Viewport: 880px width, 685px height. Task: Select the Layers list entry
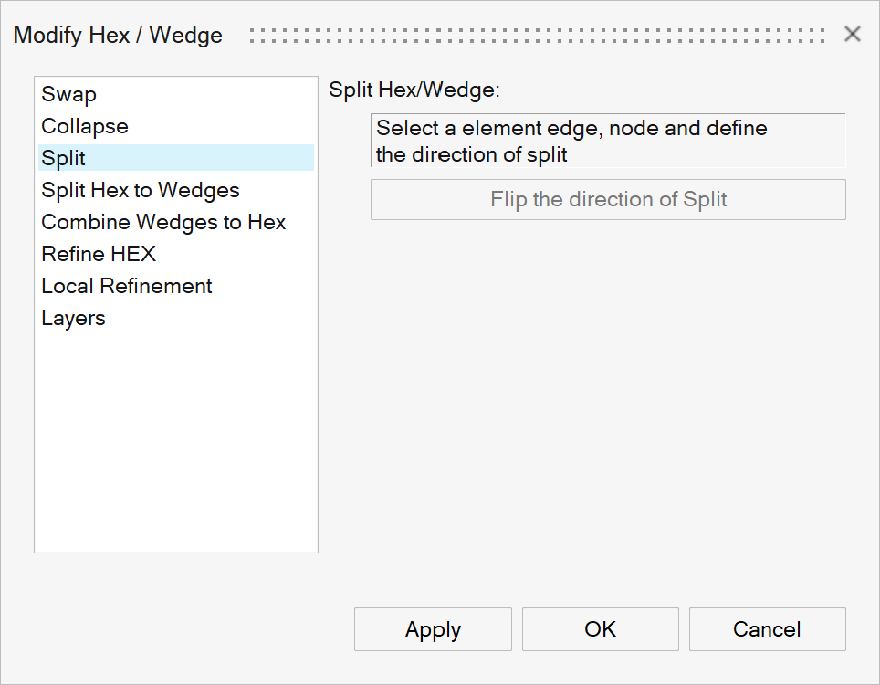click(74, 318)
